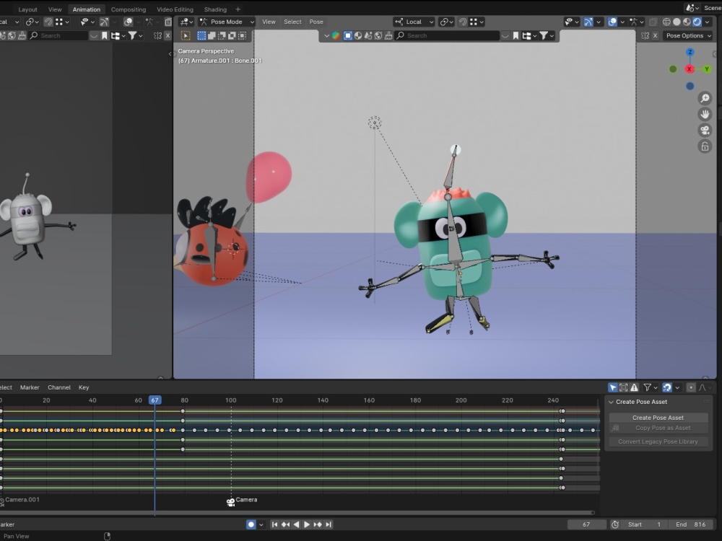Open the Pose Mode dropdown
The image size is (722, 541).
coord(227,22)
